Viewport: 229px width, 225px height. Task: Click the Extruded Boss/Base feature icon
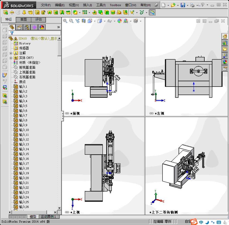coord(5,13)
